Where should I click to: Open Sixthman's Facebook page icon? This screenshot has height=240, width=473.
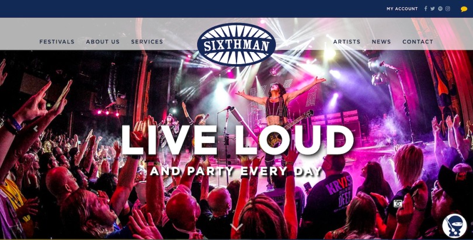426,9
